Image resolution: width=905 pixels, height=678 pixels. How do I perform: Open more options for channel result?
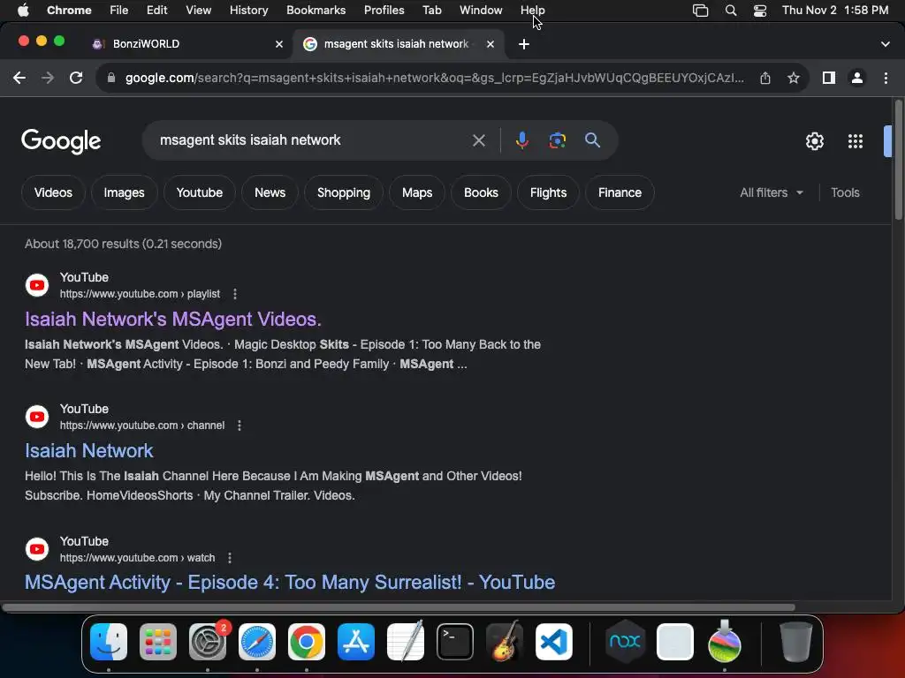[240, 426]
